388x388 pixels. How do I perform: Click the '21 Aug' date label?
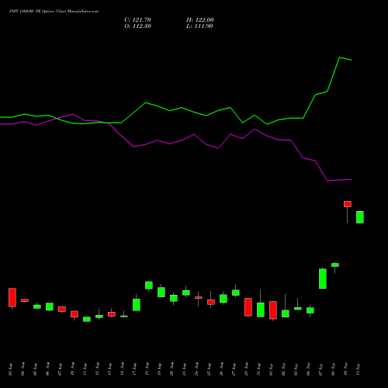[x=185, y=369]
